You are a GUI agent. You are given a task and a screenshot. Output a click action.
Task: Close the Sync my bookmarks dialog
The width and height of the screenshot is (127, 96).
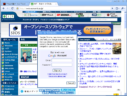(x=74, y=32)
